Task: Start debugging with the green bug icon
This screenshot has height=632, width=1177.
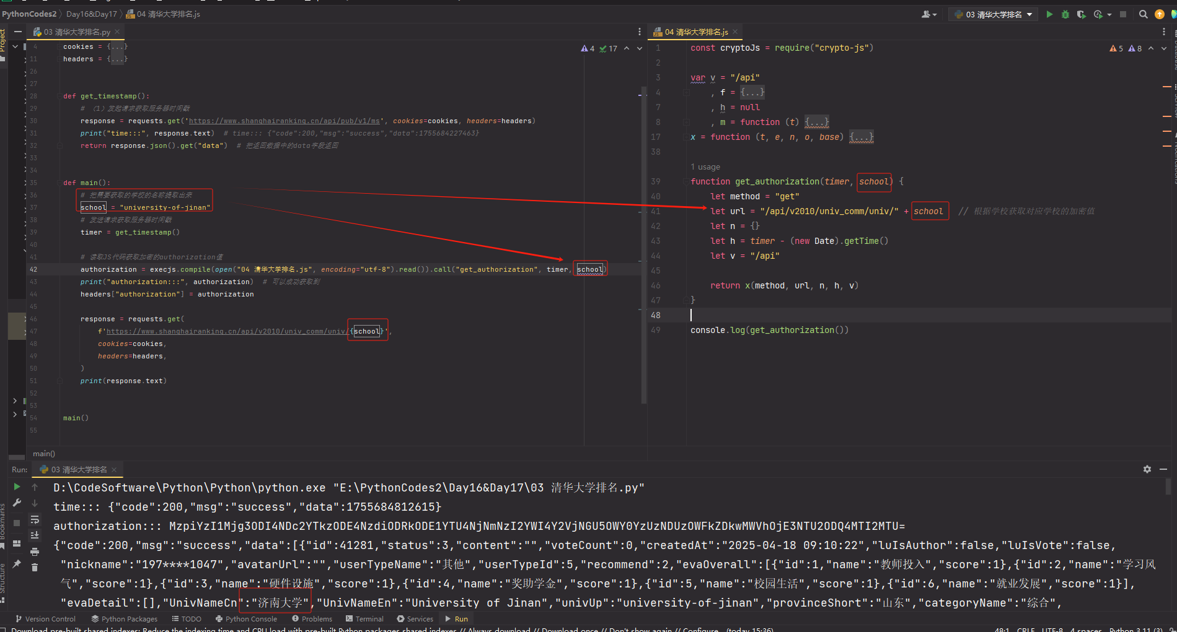Action: [1065, 14]
